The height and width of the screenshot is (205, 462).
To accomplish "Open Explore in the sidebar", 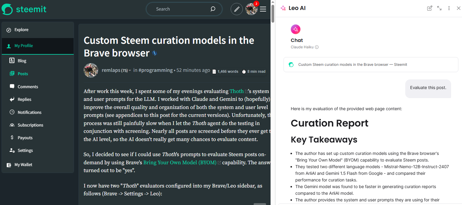I will [38, 30].
